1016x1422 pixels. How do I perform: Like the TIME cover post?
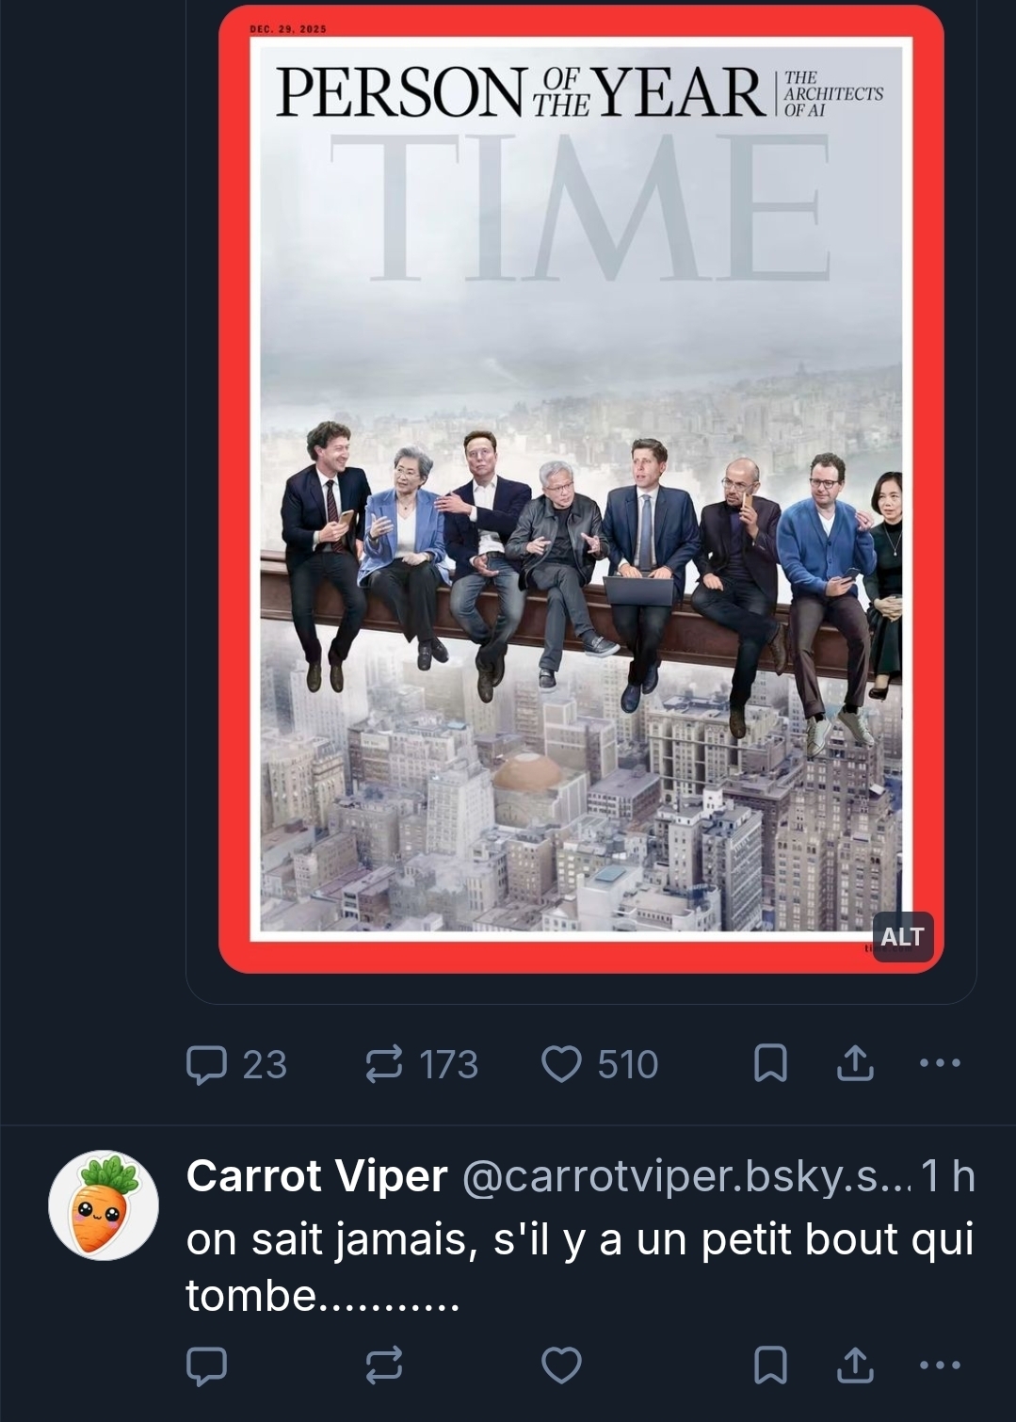[x=561, y=1064]
